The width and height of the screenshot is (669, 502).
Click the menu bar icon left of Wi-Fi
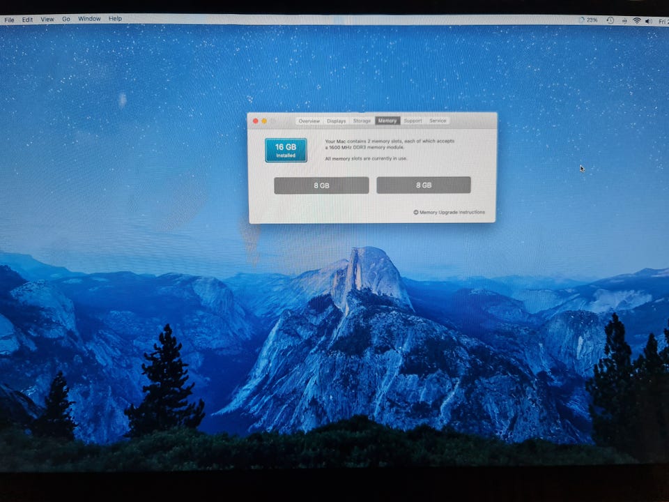click(x=624, y=21)
